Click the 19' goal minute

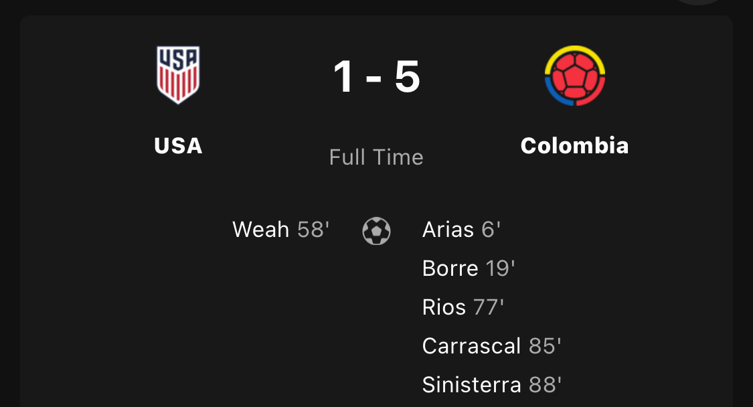[x=500, y=268]
